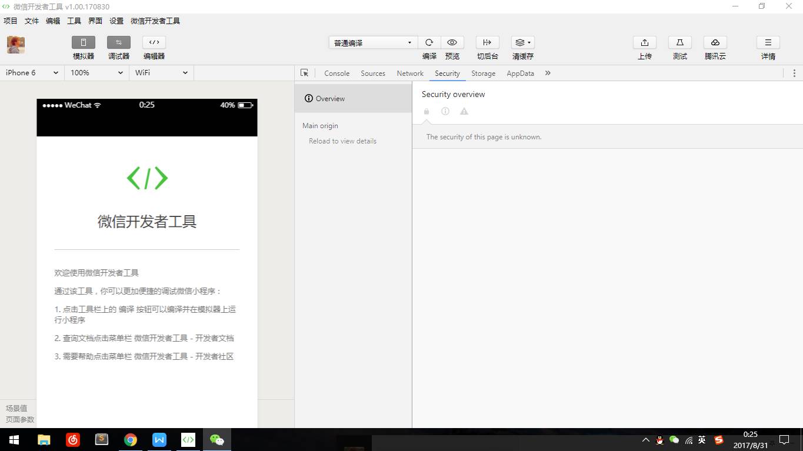
Task: Click the preview eye icon
Action: click(452, 42)
